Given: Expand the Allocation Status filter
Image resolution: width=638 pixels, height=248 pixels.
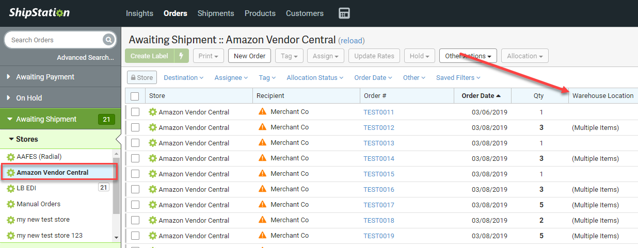Looking at the screenshot, I should 315,77.
